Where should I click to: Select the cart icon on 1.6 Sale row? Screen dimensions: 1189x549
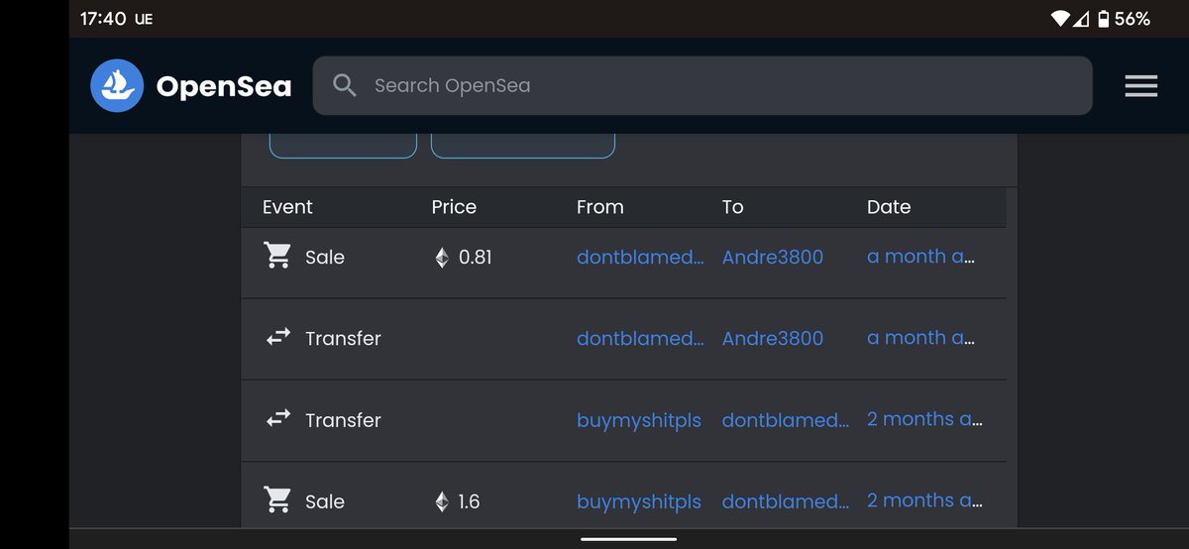(278, 500)
